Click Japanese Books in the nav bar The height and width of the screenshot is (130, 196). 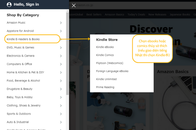pyautogui.click(x=180, y=15)
